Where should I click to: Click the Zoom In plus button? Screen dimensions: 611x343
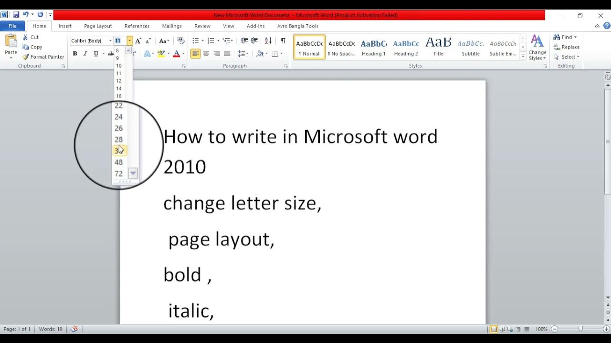point(606,329)
